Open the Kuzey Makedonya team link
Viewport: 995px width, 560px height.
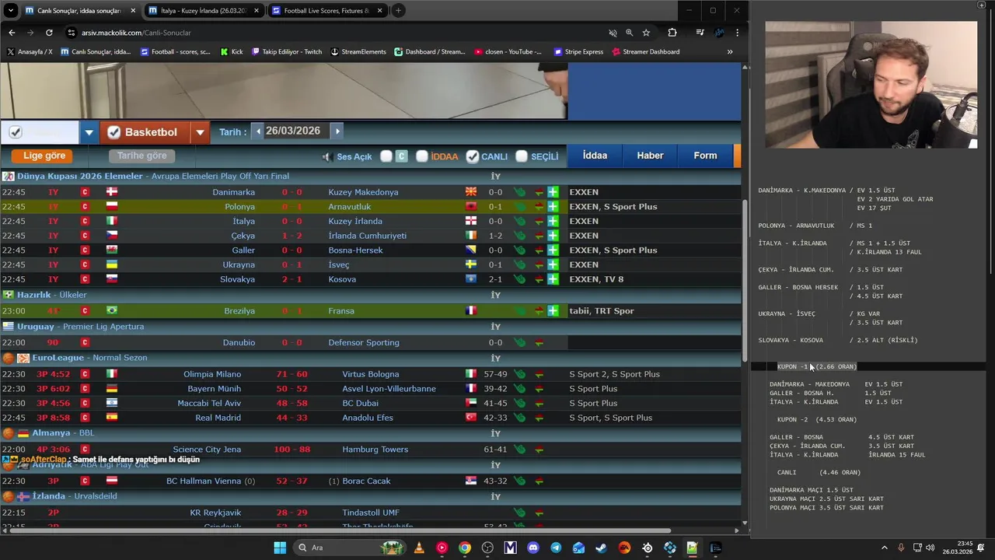[x=363, y=192]
